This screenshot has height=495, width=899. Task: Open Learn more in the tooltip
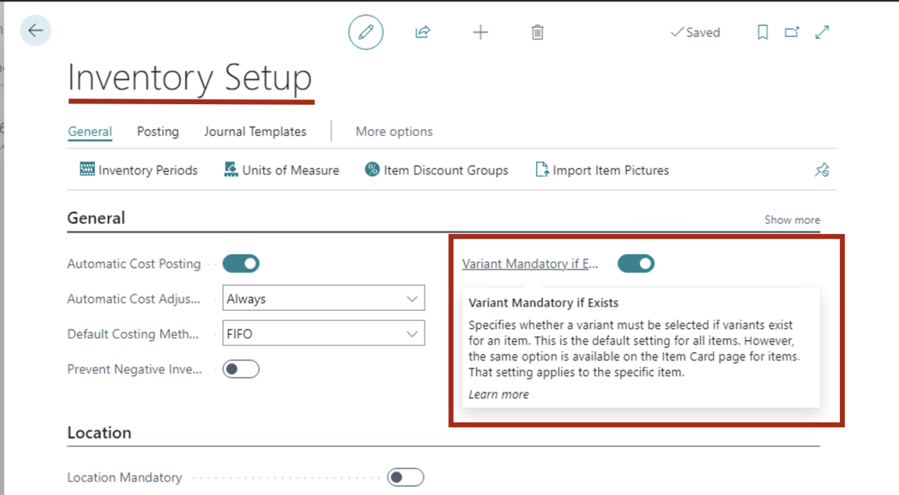click(498, 394)
